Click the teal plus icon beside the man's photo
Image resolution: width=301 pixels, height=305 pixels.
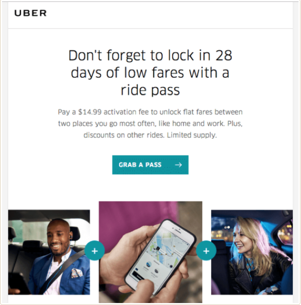(95, 251)
